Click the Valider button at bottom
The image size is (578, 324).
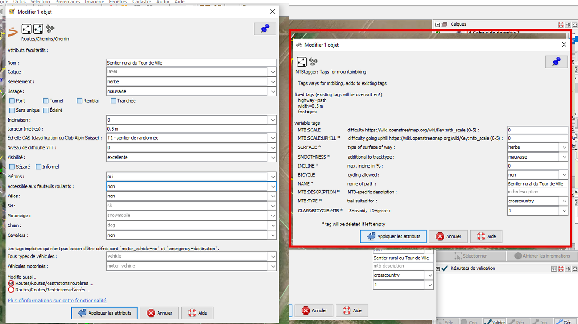point(494,322)
